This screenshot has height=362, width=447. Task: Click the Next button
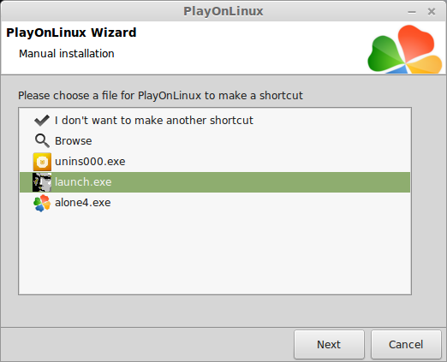(329, 344)
